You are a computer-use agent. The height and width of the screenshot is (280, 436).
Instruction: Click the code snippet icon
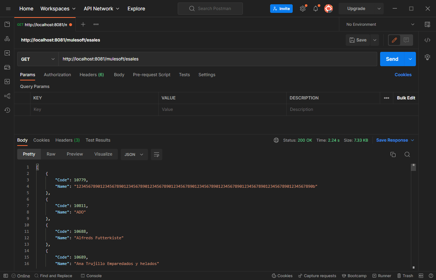click(x=427, y=40)
